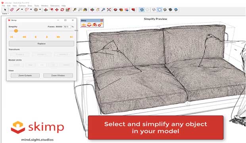Screen dimensions: 246x143
Task: Expand the Shape tool dropdown arrow
Action: (40, 10)
